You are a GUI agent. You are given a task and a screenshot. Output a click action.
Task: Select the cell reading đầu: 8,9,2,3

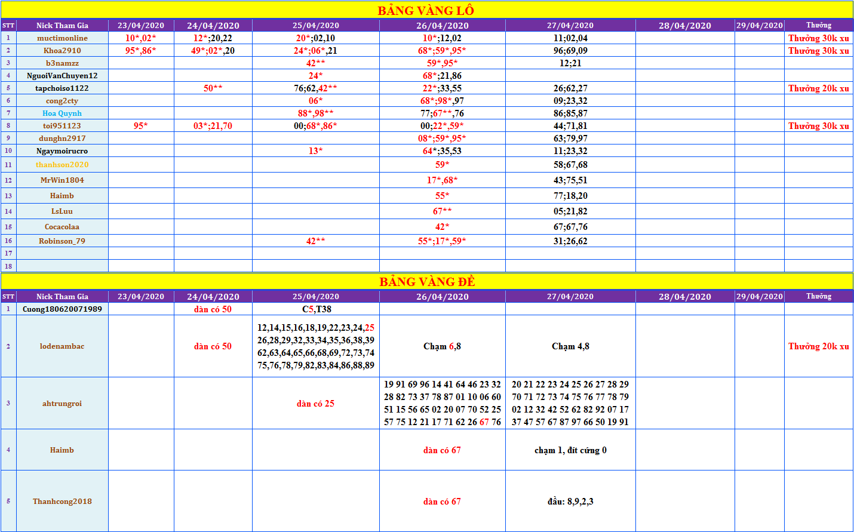[570, 502]
